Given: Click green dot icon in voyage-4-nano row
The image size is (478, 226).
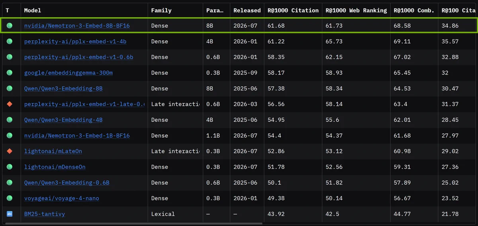Looking at the screenshot, I should (x=10, y=198).
